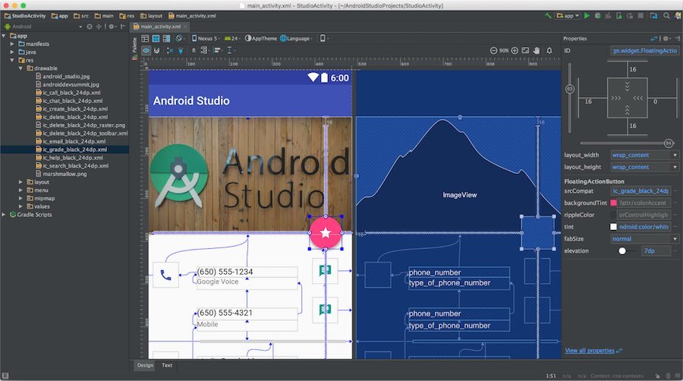Open the Nexus 5 device dropdown
This screenshot has height=381, width=683.
coord(205,38)
